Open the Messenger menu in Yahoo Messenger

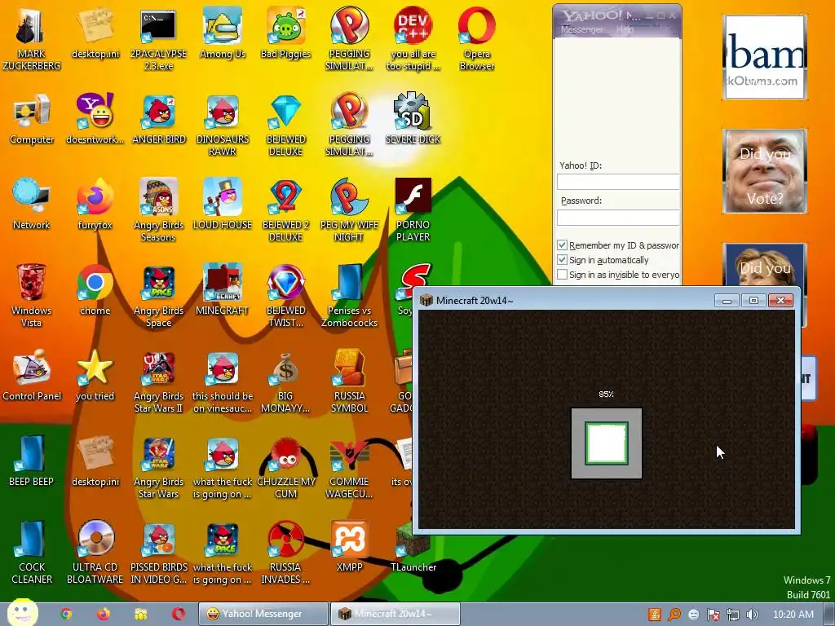click(582, 30)
